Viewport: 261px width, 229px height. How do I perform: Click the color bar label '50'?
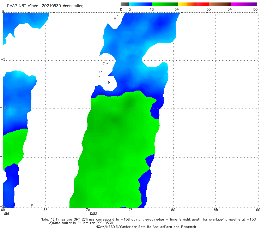[208, 9]
